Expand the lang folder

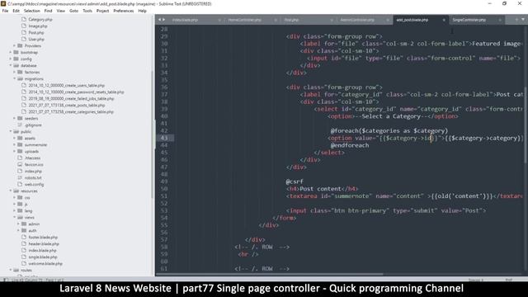pos(15,211)
